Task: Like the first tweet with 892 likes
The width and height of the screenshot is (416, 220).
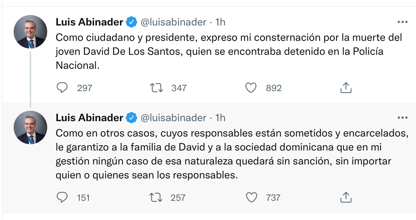Action: [x=251, y=88]
